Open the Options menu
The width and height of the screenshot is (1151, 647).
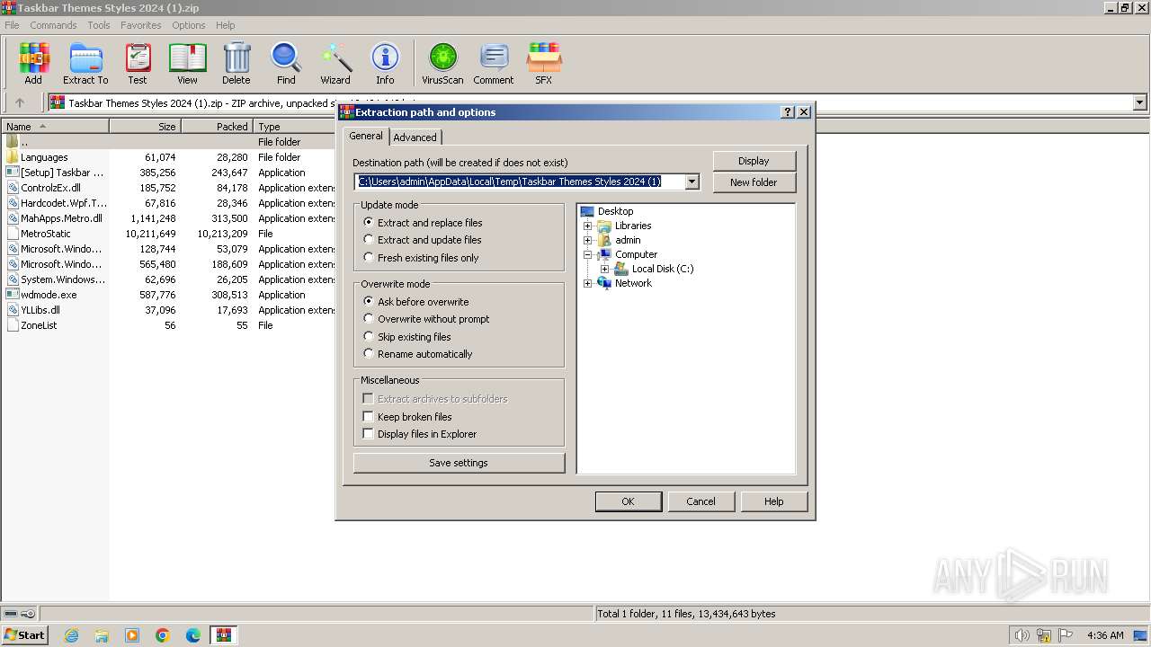click(x=189, y=25)
